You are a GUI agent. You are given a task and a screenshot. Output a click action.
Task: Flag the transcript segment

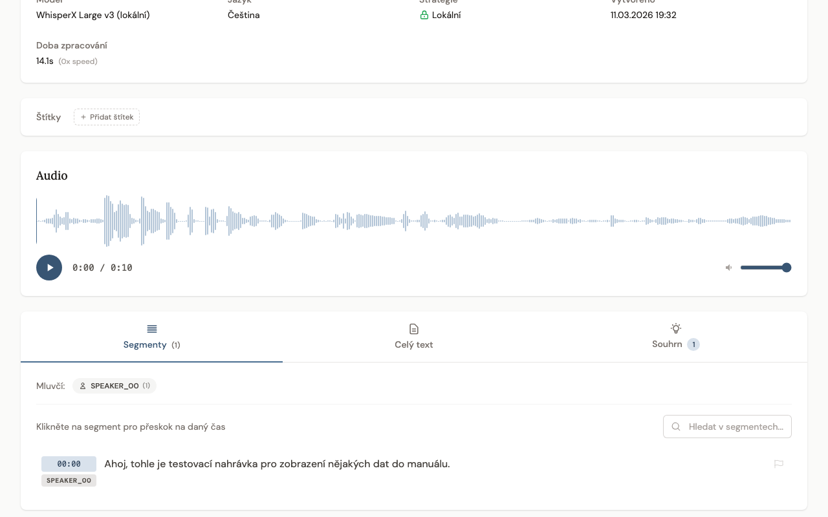point(779,464)
